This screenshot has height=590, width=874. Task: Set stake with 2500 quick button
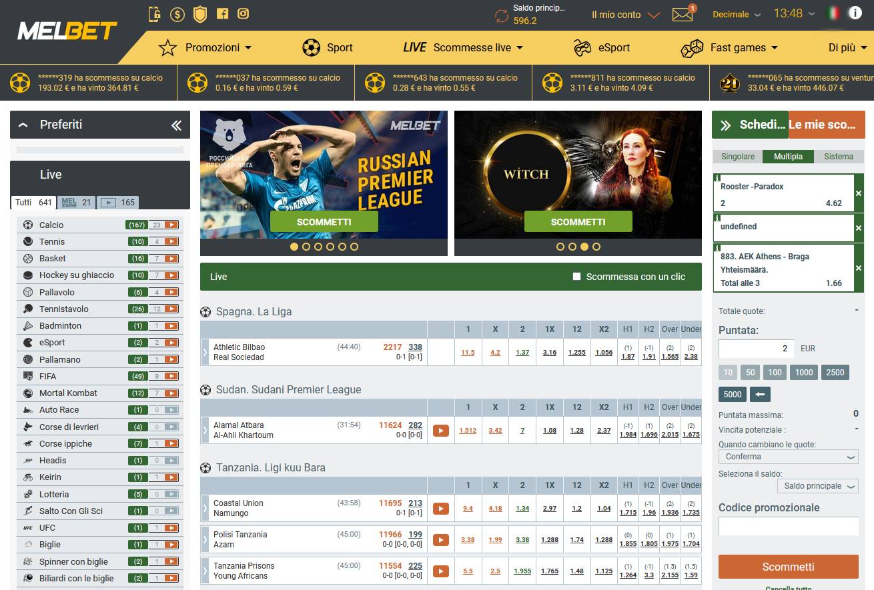click(835, 373)
